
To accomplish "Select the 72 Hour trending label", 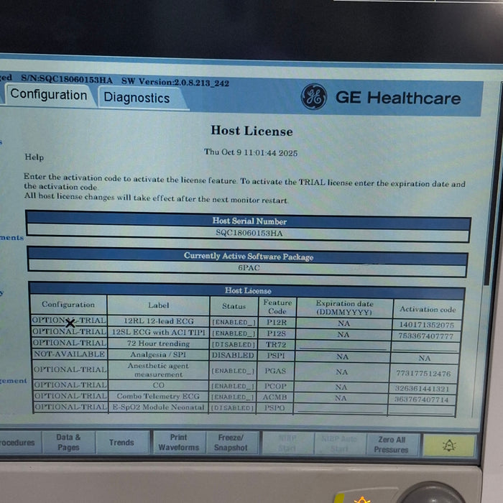I will [x=158, y=343].
